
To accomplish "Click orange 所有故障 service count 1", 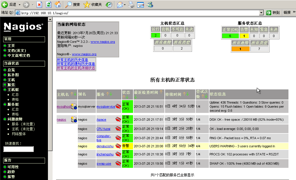I will coord(240,49).
